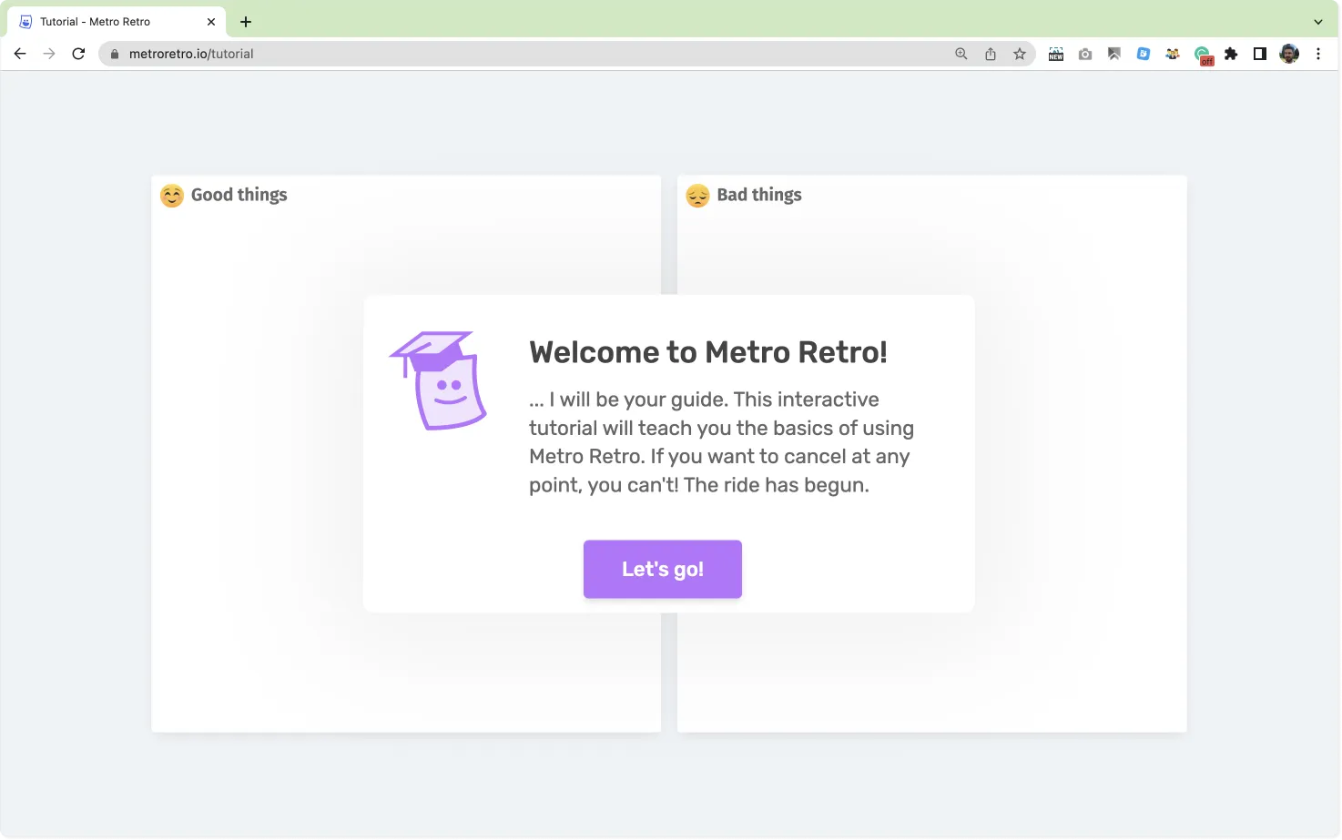Click the zoom magnifier in address bar
The width and height of the screenshot is (1342, 840).
(x=961, y=54)
